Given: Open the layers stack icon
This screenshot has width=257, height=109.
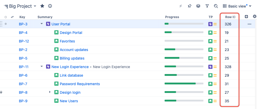Looking at the screenshot, I should pyautogui.click(x=198, y=6).
